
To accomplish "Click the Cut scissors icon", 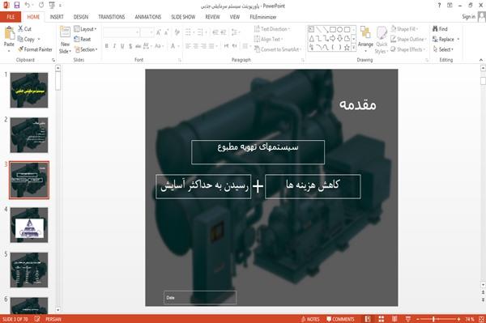I will click(x=21, y=29).
